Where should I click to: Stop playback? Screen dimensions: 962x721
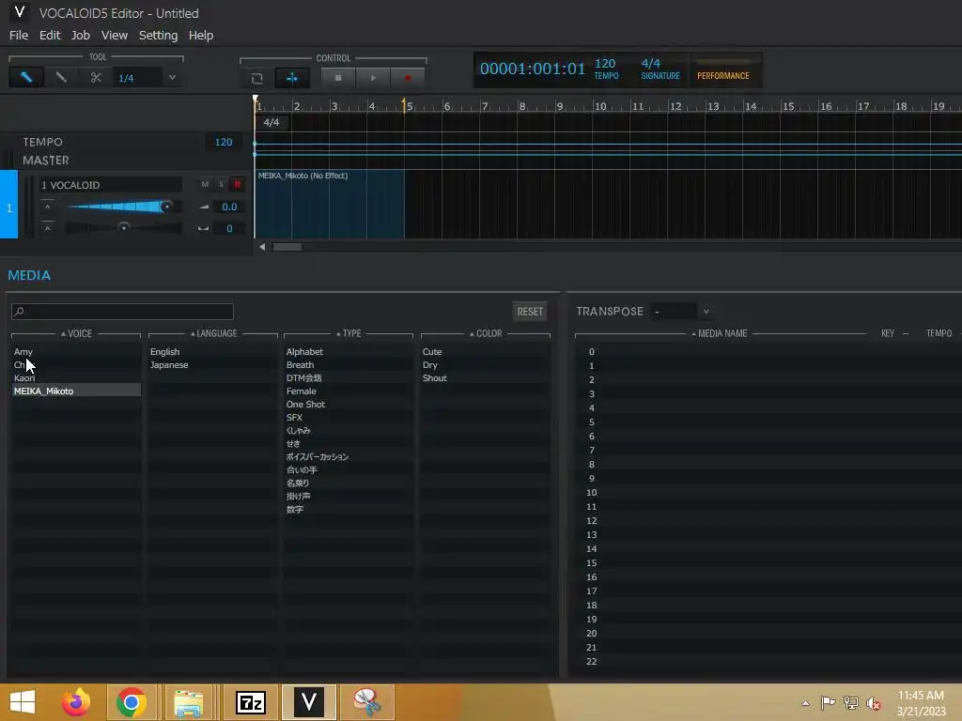tap(338, 78)
